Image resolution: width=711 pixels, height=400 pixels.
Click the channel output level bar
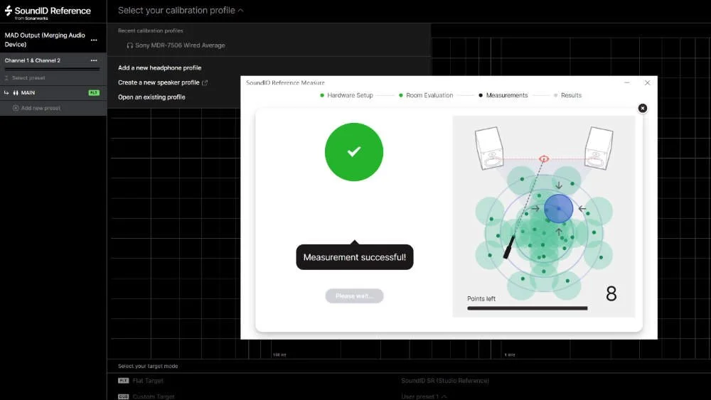tap(52, 70)
